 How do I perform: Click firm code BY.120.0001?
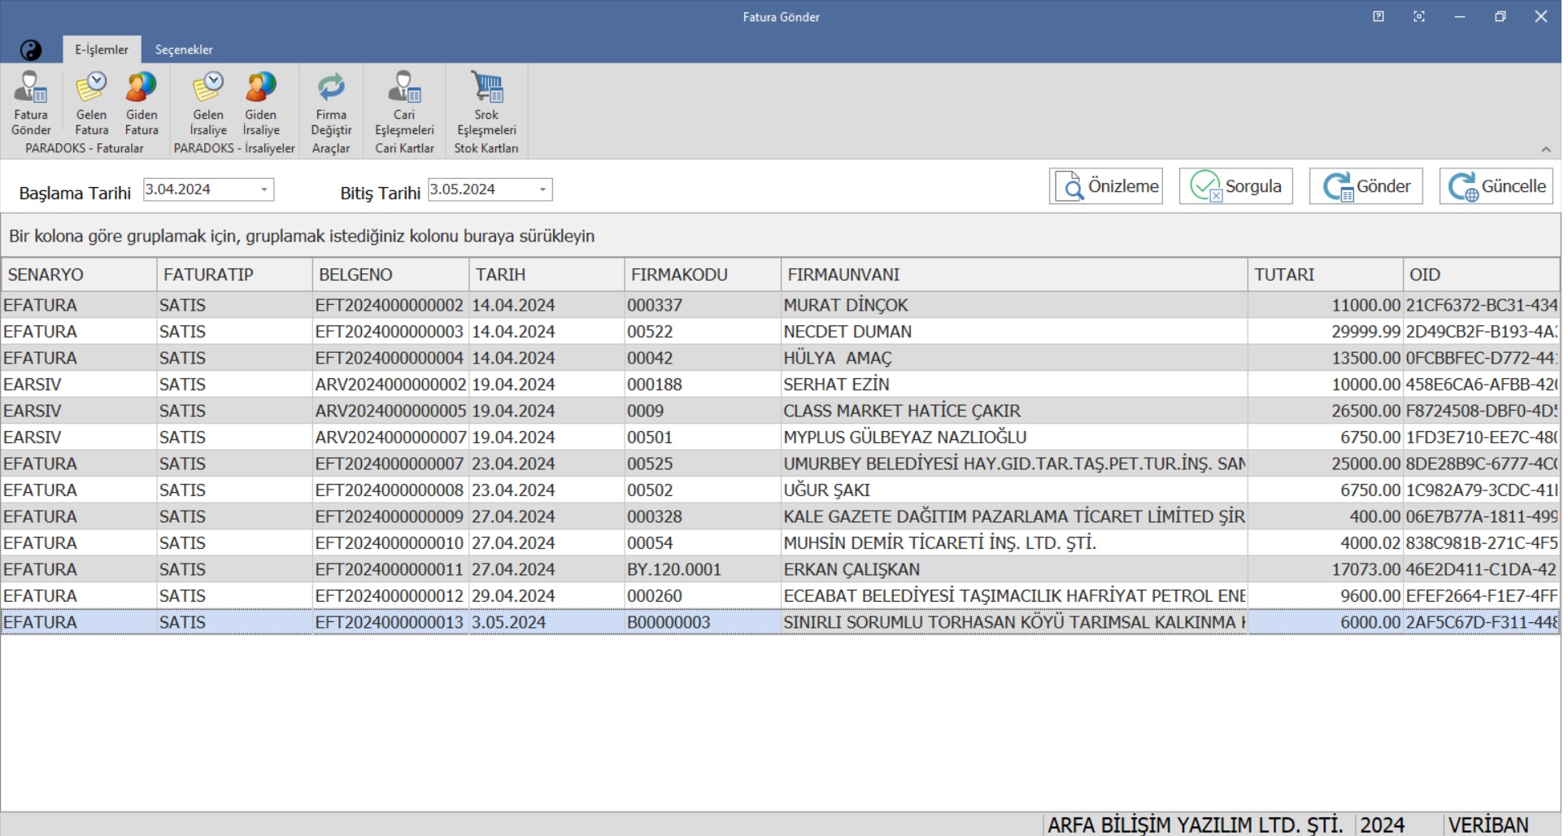coord(703,570)
